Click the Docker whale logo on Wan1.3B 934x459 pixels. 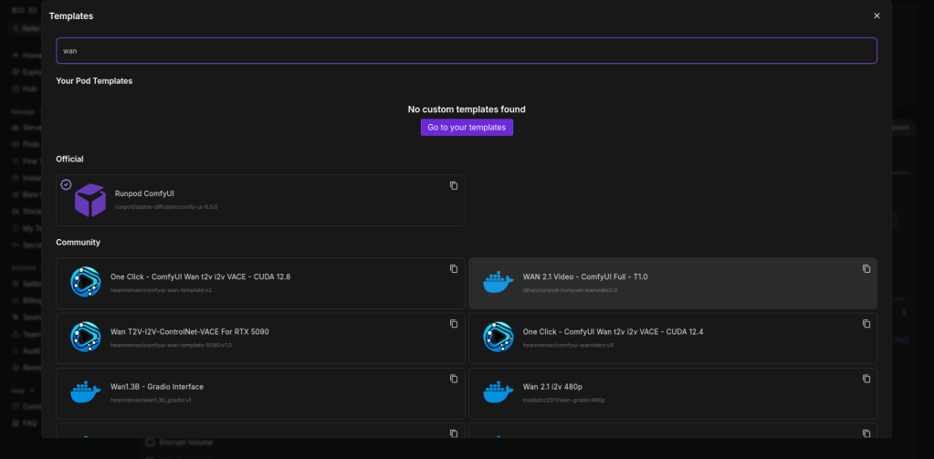(x=85, y=392)
